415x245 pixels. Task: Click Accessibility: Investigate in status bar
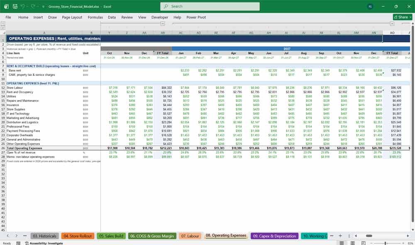[44, 243]
